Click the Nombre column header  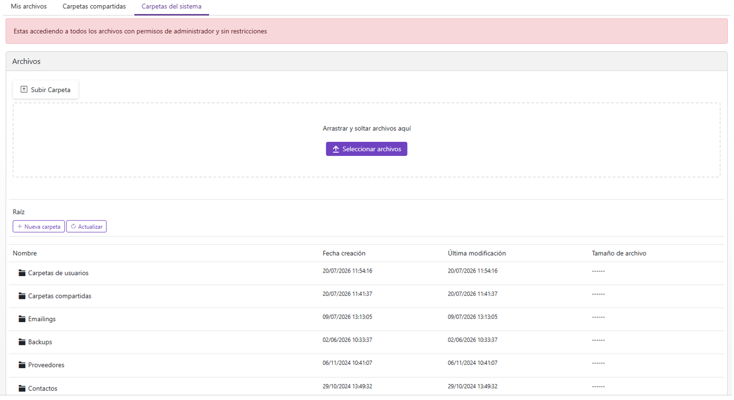[25, 253]
